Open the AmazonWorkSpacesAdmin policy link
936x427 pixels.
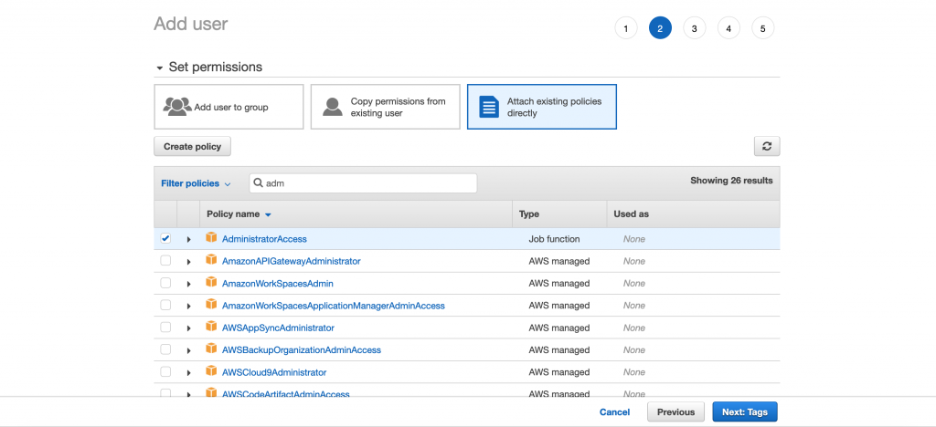click(278, 284)
